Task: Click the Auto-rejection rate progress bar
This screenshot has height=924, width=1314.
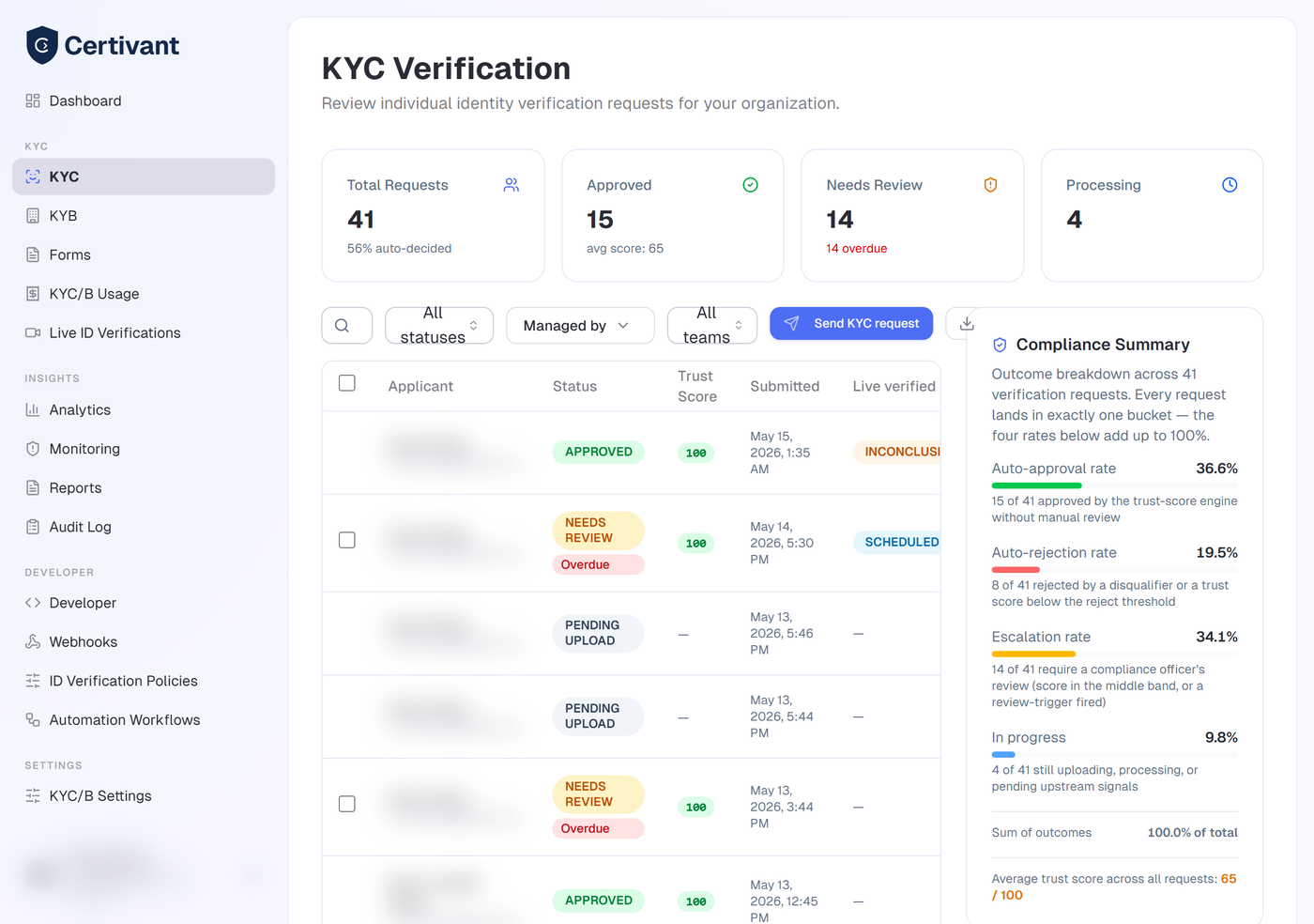Action: click(x=1114, y=570)
